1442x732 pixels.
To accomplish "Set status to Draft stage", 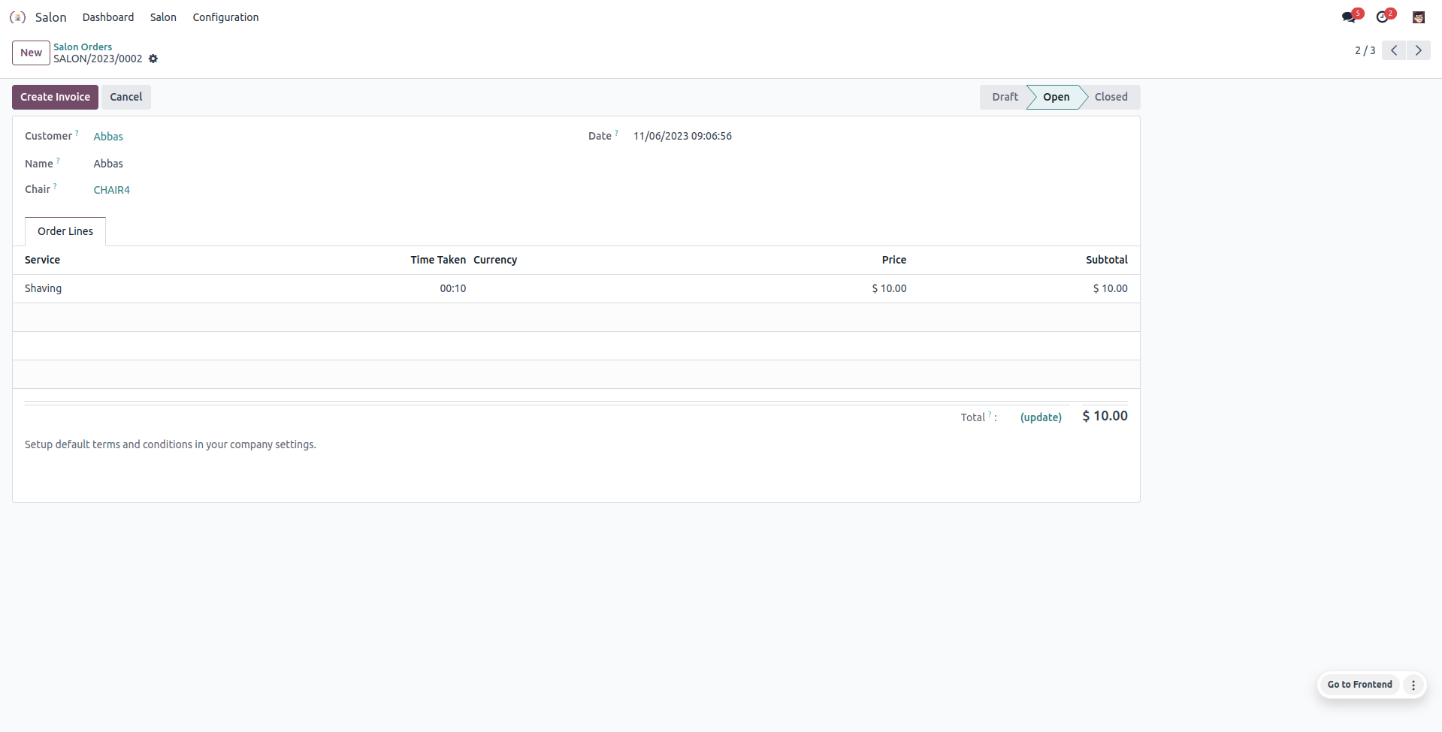I will 1005,97.
